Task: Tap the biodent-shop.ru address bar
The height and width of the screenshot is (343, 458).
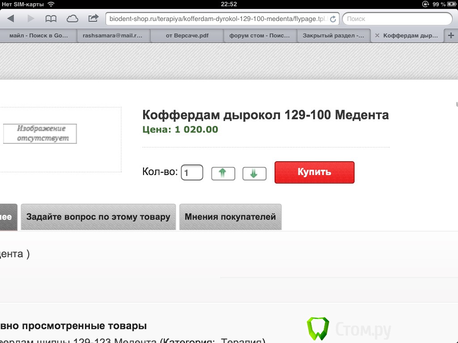Action: [217, 19]
